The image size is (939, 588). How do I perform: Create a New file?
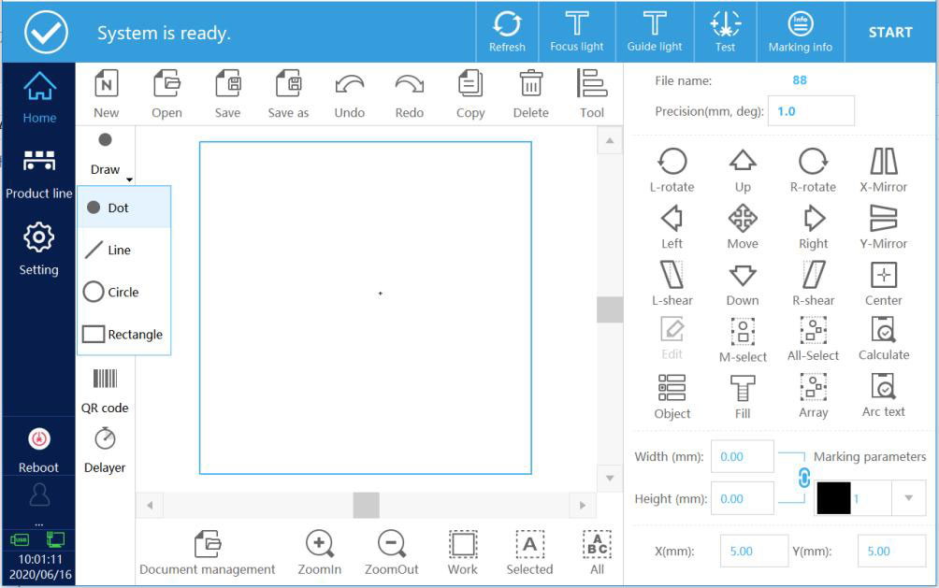106,94
